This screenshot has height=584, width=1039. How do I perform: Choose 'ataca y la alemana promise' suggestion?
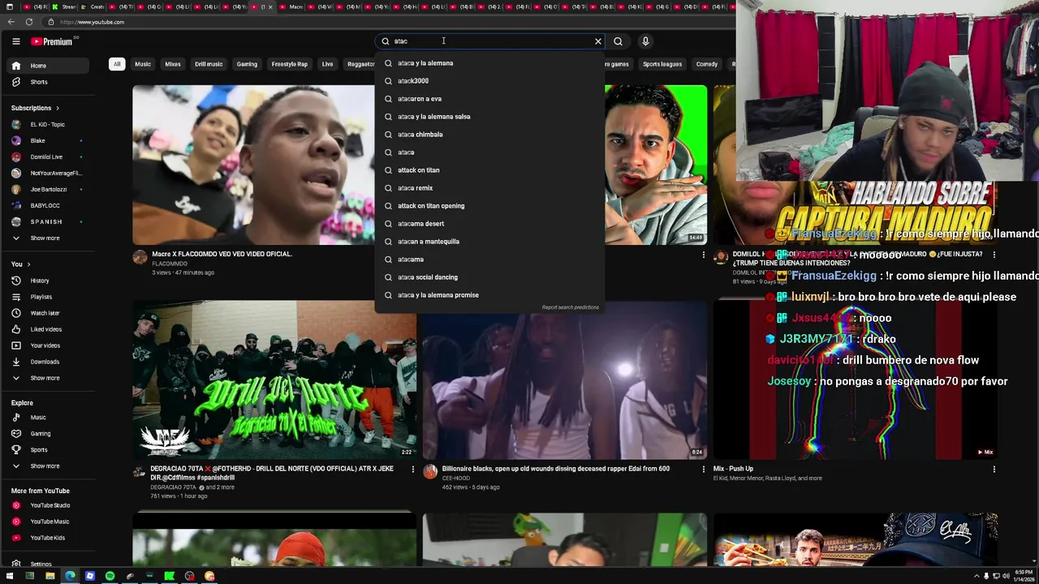[489, 295]
